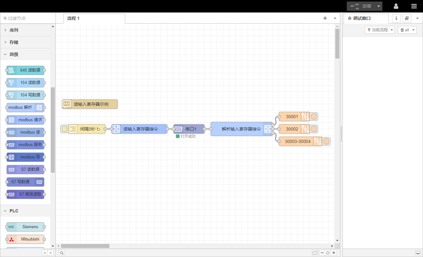Open the node info sidebar tab icon
The image size is (423, 257).
click(396, 18)
